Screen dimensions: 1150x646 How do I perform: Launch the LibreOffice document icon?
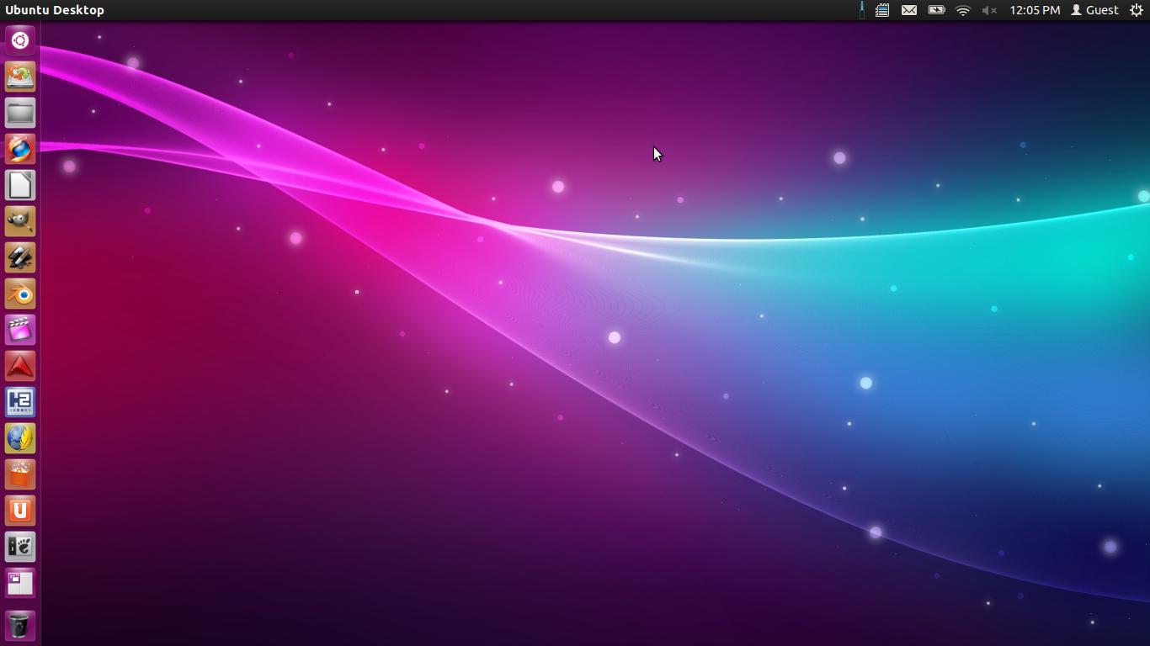(20, 185)
